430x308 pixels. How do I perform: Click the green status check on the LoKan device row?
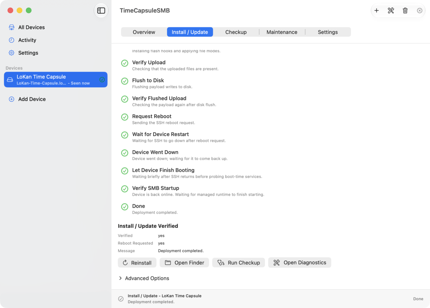click(x=102, y=80)
